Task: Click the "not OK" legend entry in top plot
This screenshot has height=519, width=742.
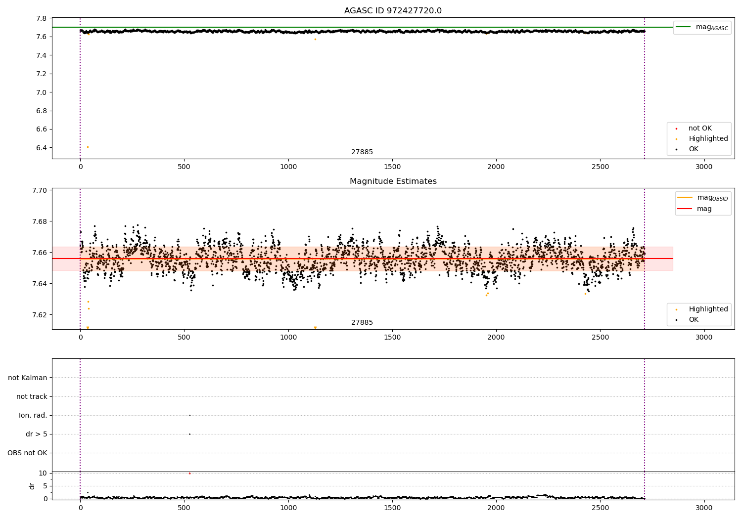Action: [x=699, y=129]
